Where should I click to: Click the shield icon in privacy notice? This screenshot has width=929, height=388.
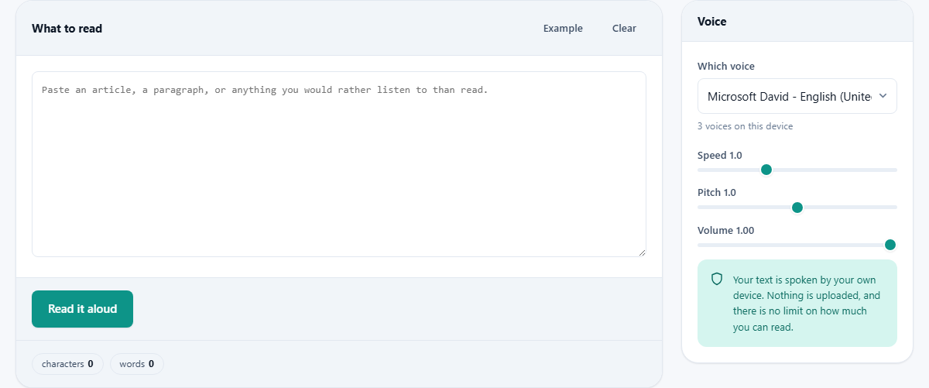pyautogui.click(x=717, y=279)
